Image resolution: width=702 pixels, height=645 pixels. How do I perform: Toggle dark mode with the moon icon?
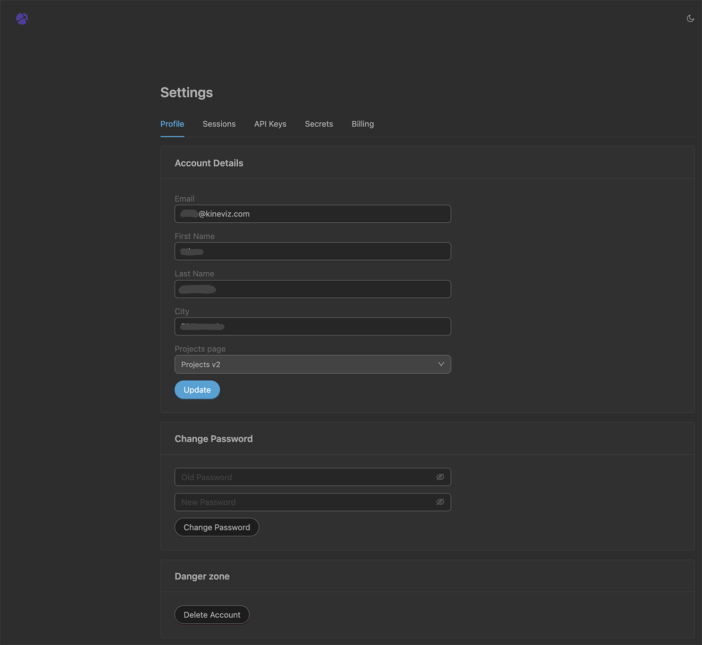[x=690, y=19]
